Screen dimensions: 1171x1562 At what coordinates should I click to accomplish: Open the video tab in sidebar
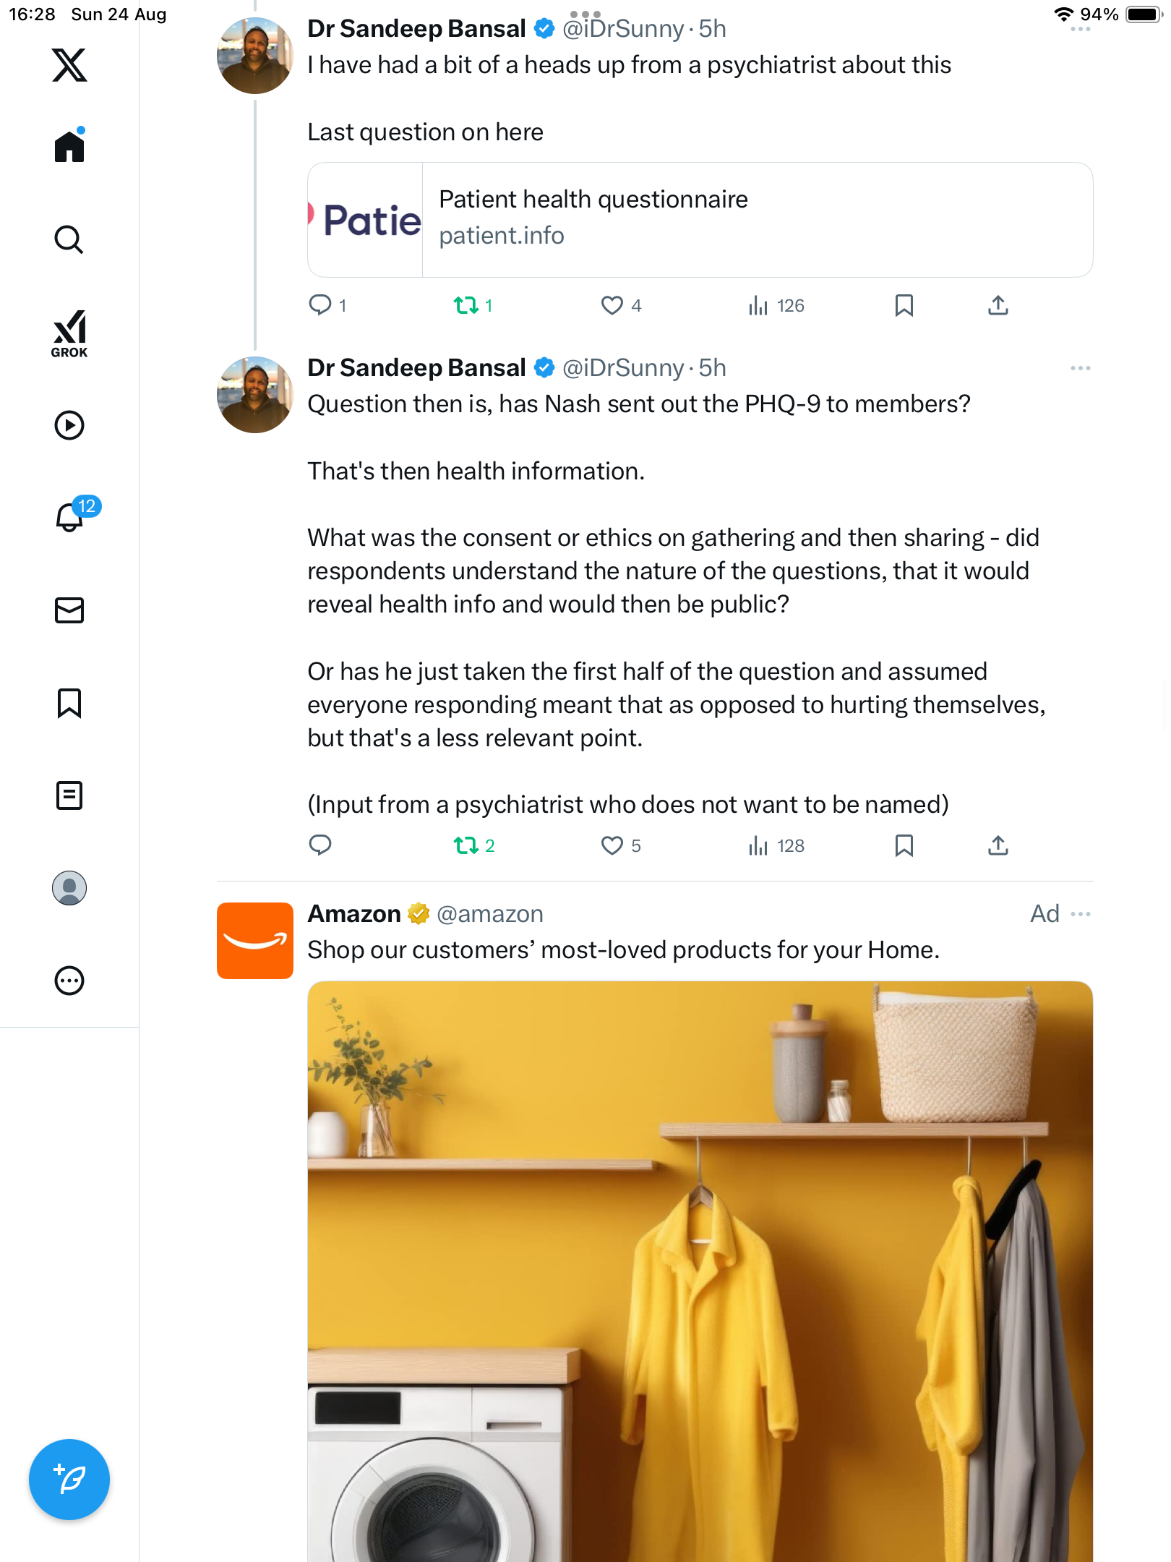[x=69, y=425]
